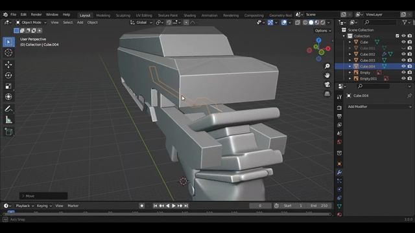This screenshot has width=415, height=233.
Task: Open the World properties tab
Action: tap(339, 142)
